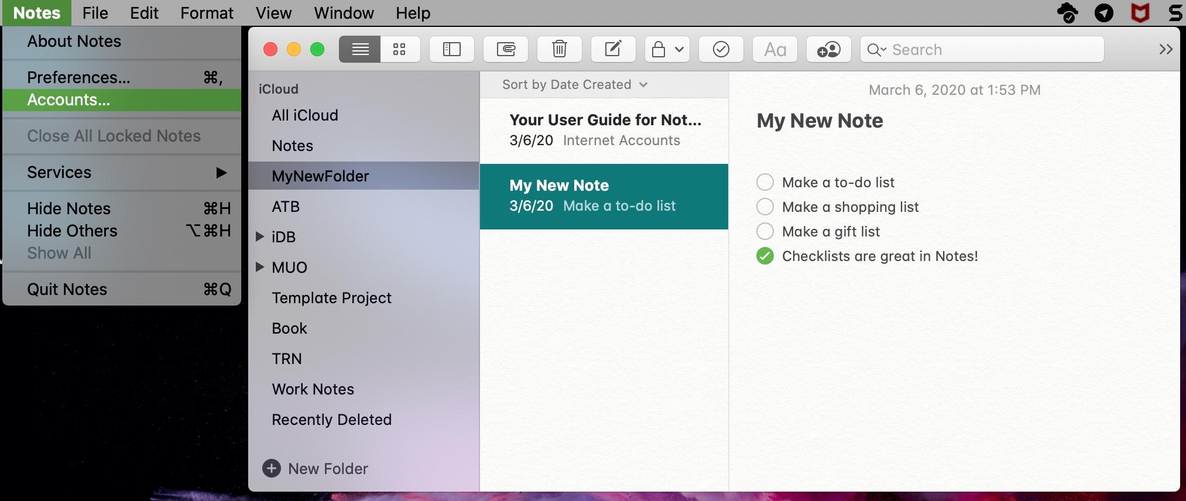Switch to list view in toolbar
Screen dimensions: 1186x501
coord(360,50)
